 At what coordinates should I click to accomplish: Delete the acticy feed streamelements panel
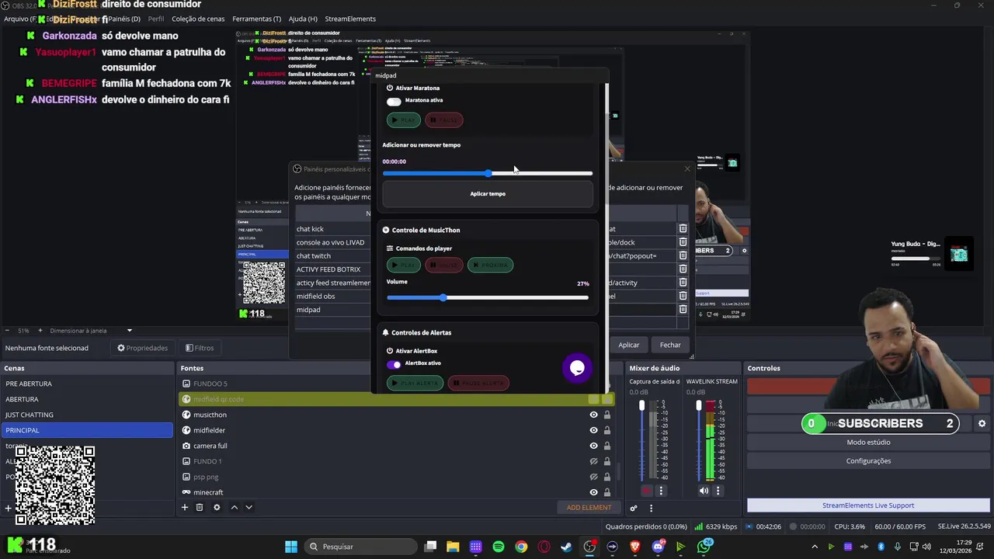683,283
